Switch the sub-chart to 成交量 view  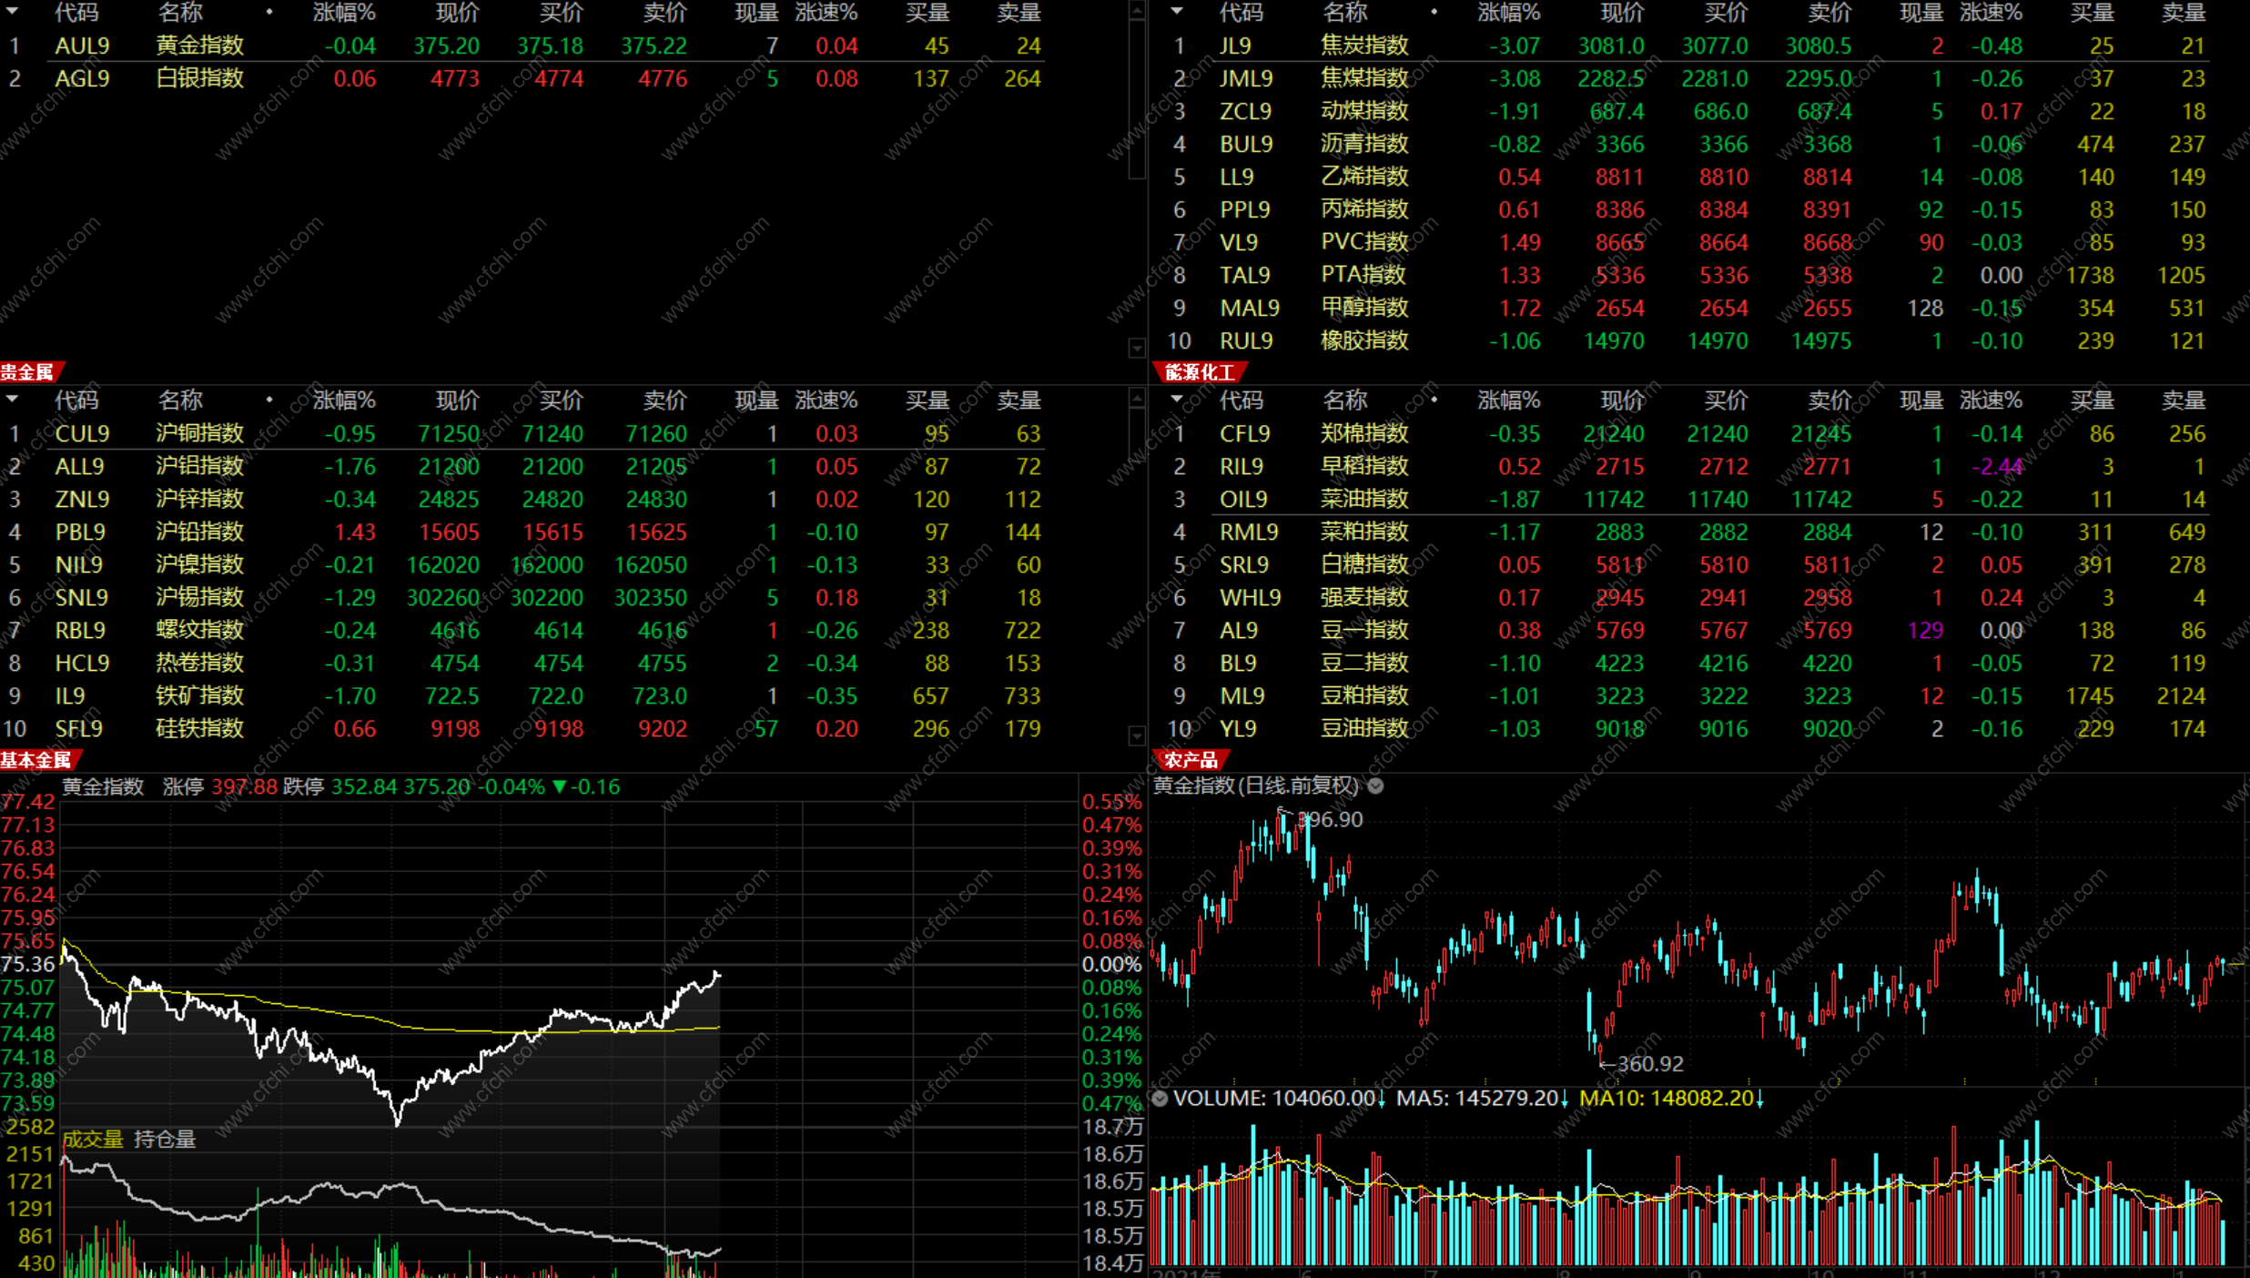click(x=92, y=1139)
